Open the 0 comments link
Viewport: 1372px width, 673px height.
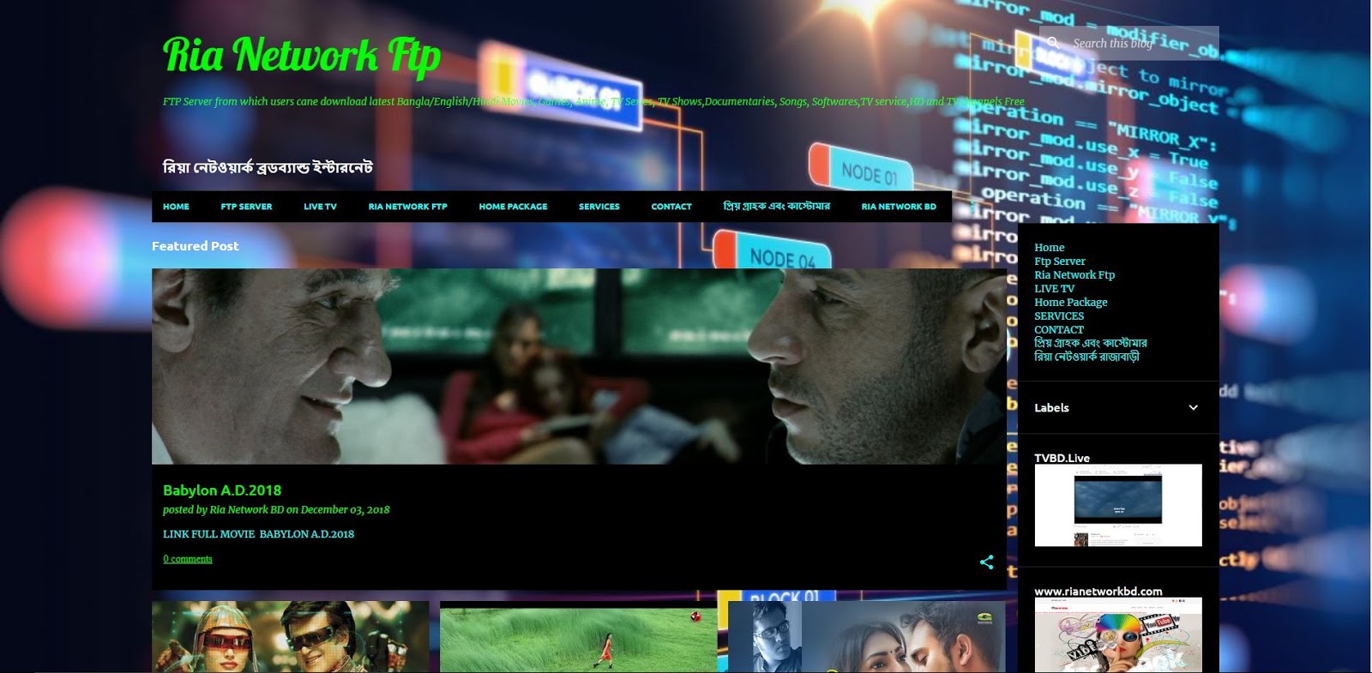pos(188,559)
